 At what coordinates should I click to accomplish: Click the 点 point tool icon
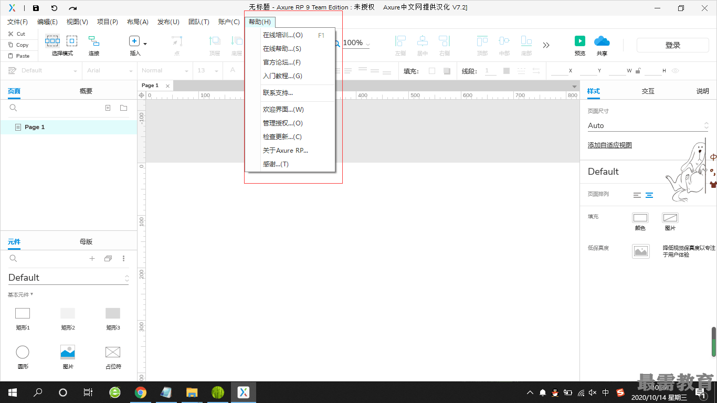point(177,41)
